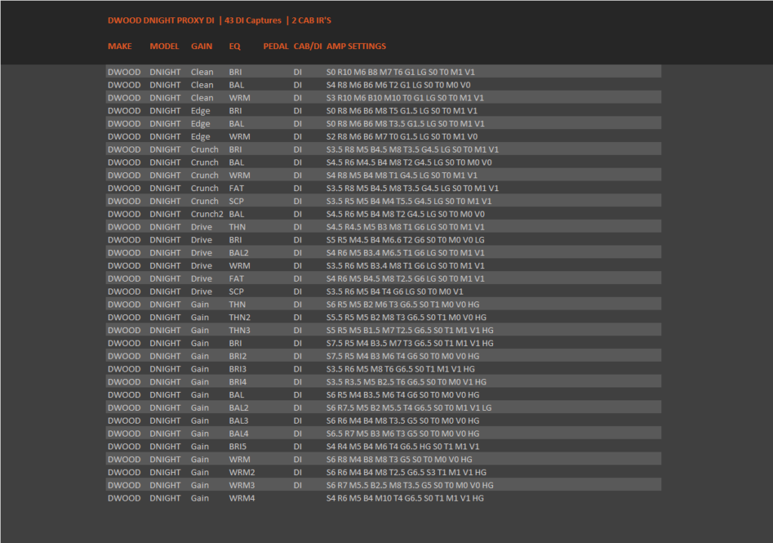This screenshot has width=773, height=543.
Task: Select the Gain BRI4 row
Action: (383, 382)
